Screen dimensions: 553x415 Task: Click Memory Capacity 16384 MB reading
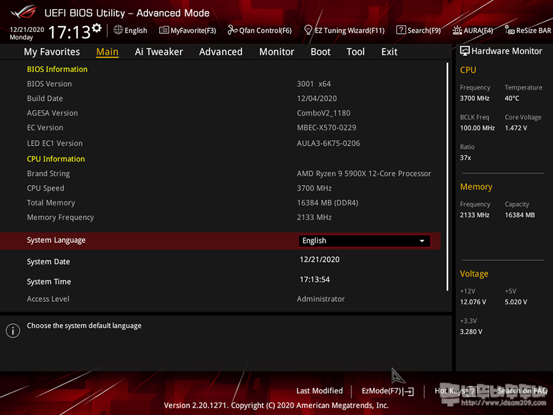519,215
